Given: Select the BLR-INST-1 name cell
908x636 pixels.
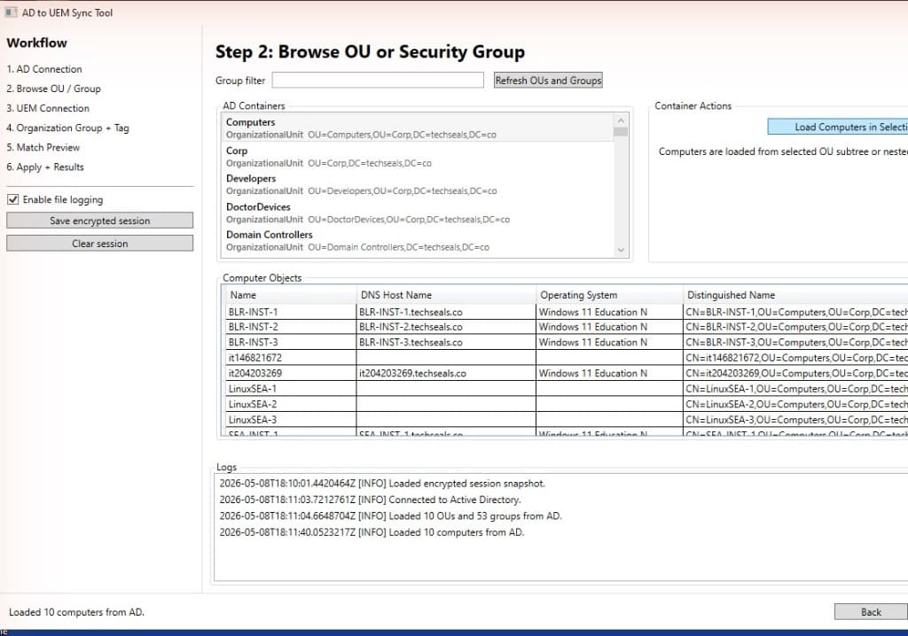Looking at the screenshot, I should pos(290,312).
